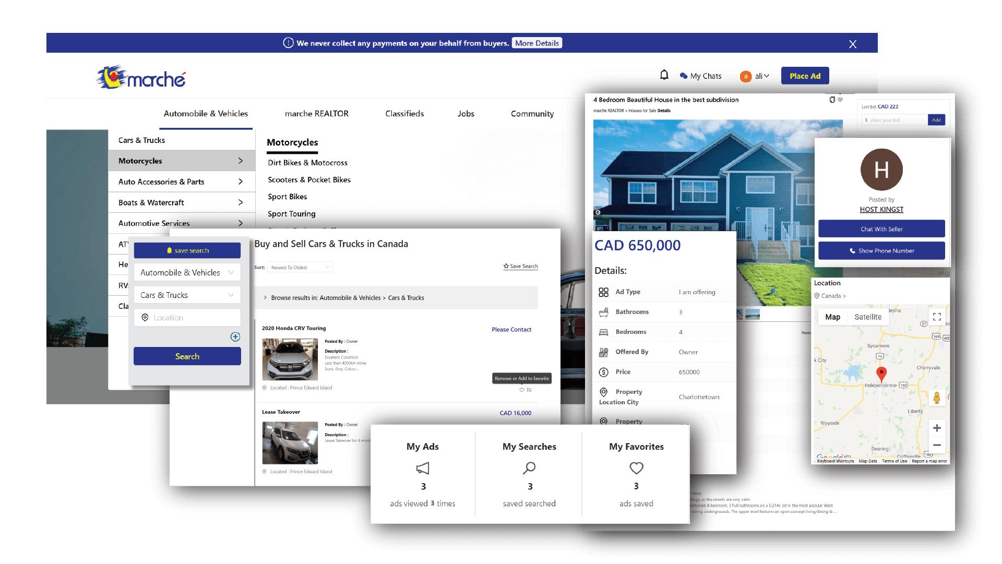1002x564 pixels.
Task: Open the ali user account dropdown
Action: pos(761,76)
